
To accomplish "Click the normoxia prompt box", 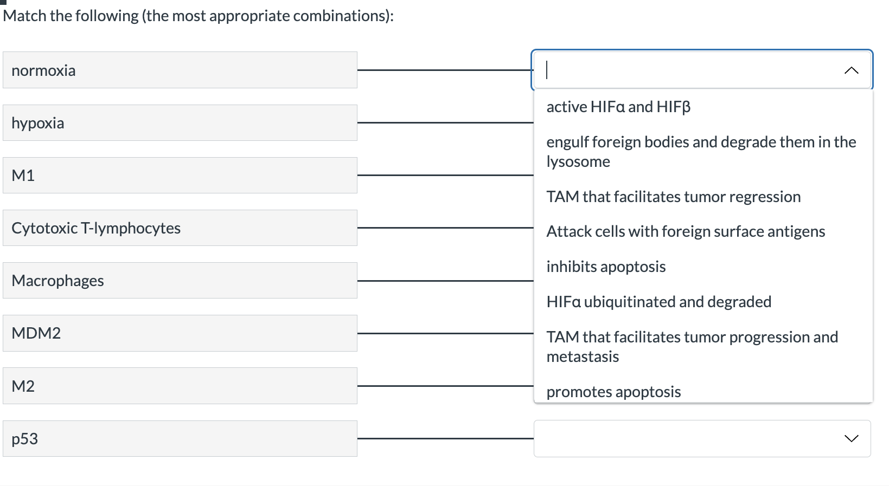I will click(180, 70).
